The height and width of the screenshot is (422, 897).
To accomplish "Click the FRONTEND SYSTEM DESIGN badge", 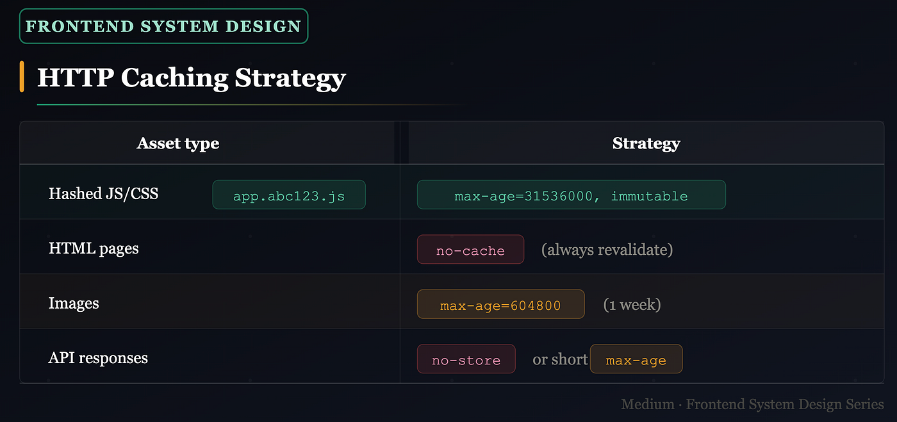I will (163, 26).
